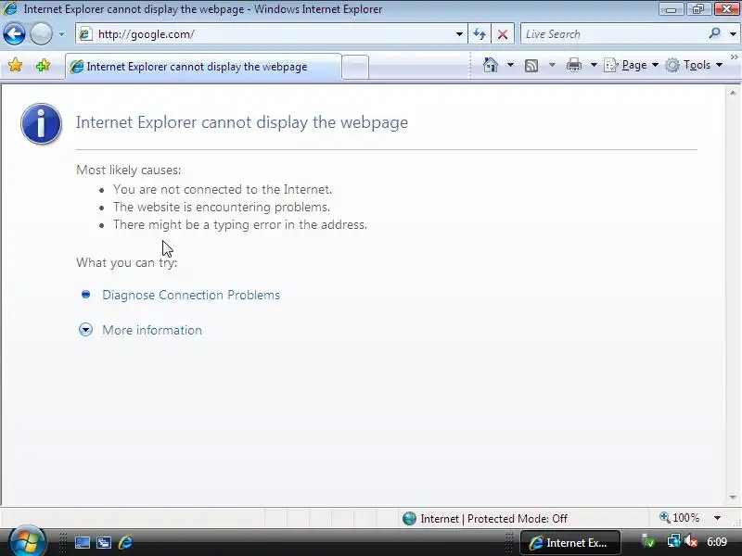742x556 pixels.
Task: Click the Back navigation arrow
Action: [x=14, y=34]
